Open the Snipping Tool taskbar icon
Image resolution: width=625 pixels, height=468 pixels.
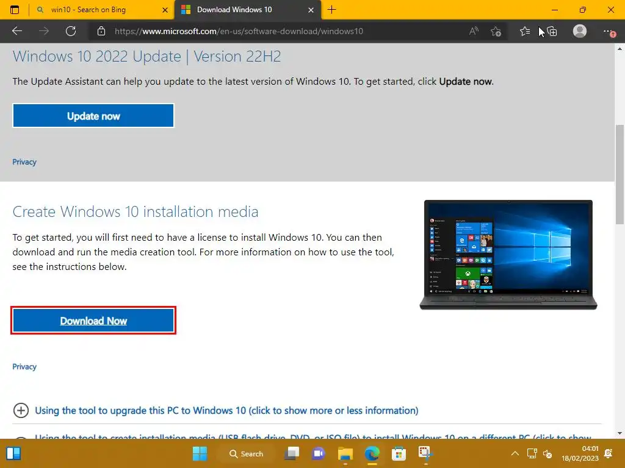tap(425, 453)
